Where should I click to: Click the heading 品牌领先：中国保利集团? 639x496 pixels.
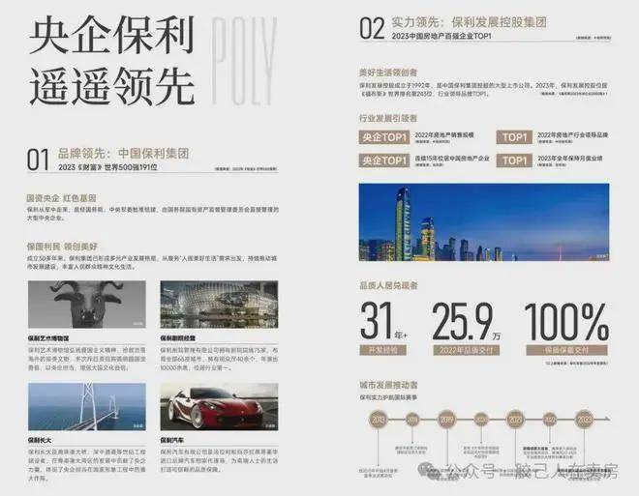[124, 154]
